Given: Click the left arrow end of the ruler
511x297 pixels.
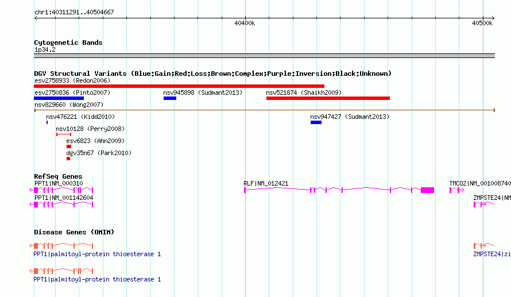Looking at the screenshot, I should [x=36, y=18].
